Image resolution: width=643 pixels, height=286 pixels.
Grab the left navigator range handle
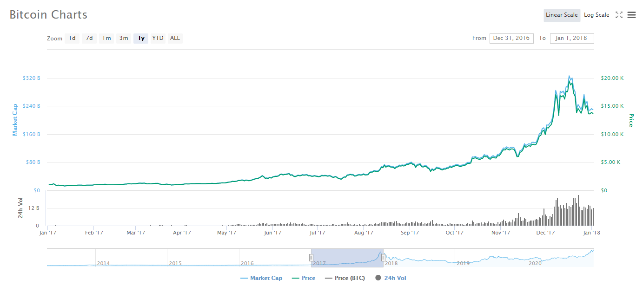[x=311, y=258]
